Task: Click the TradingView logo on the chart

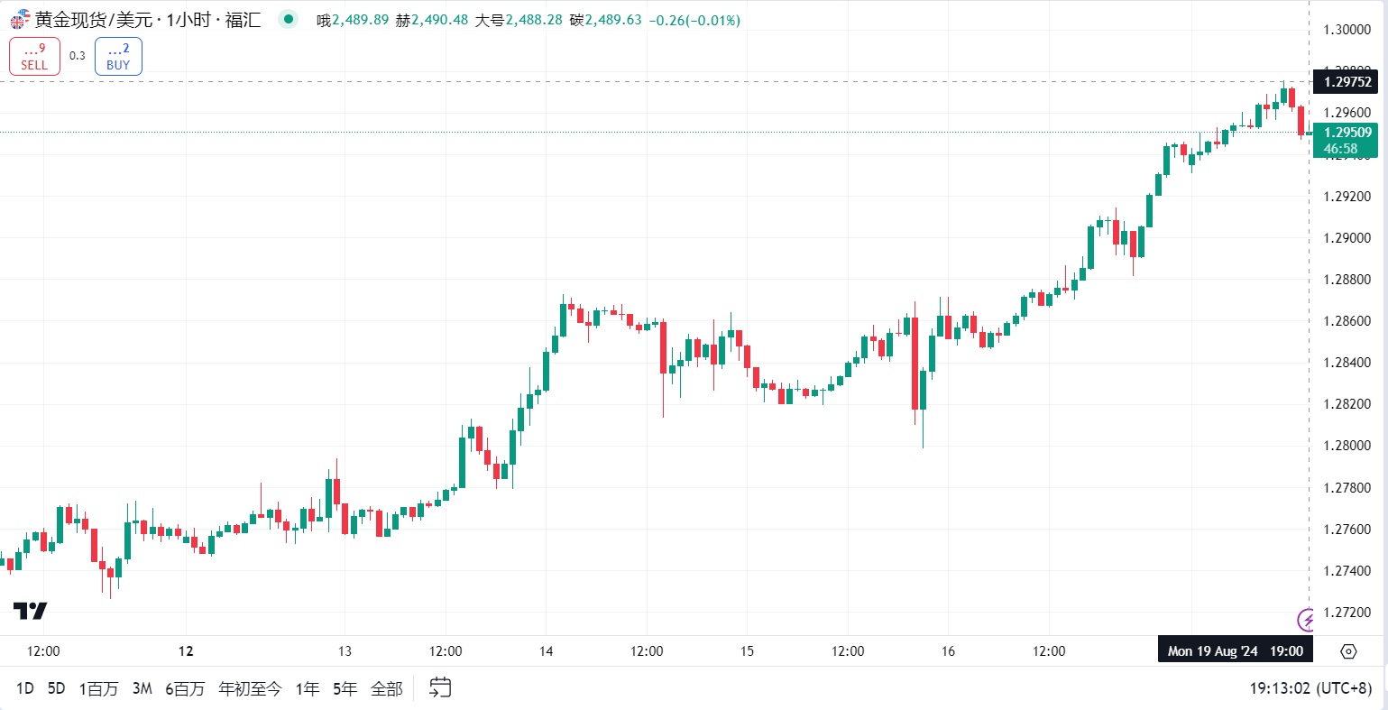Action: tap(30, 611)
